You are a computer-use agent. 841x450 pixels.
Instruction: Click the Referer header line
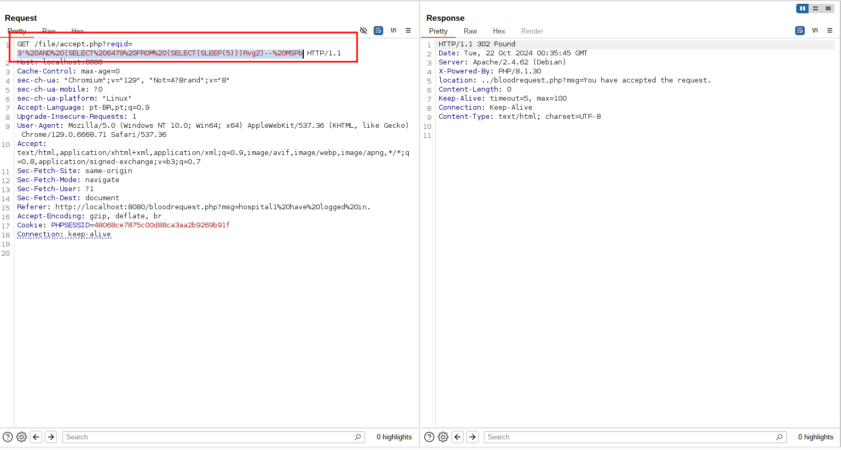pyautogui.click(x=193, y=207)
